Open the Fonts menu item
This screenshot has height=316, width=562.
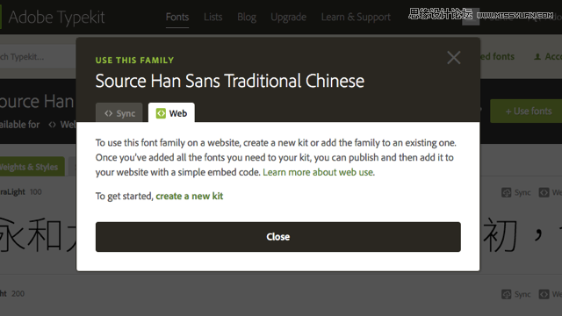click(177, 18)
